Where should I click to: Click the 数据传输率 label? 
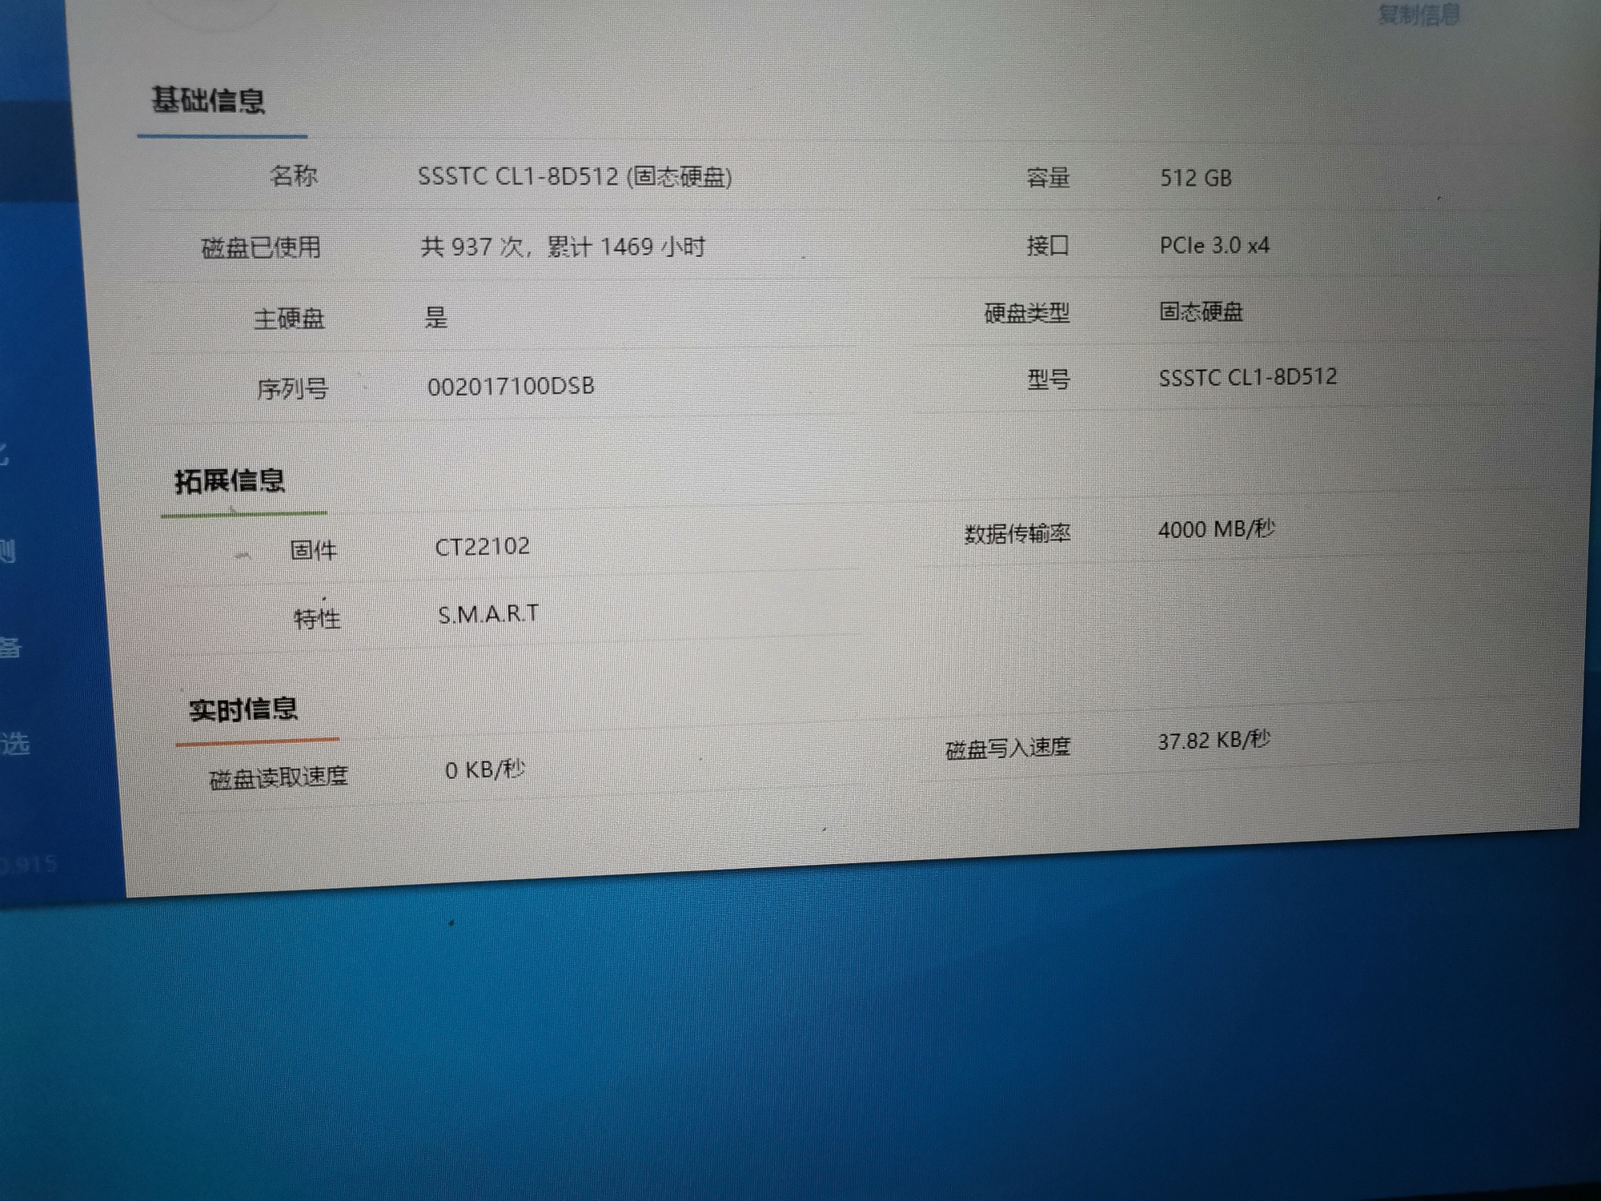[1017, 534]
